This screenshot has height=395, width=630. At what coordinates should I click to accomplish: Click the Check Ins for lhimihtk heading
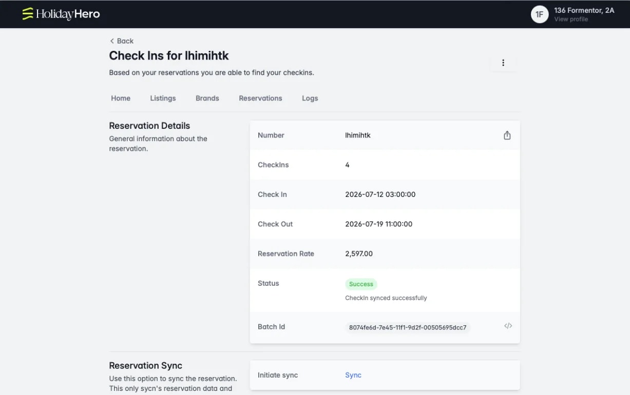[169, 55]
